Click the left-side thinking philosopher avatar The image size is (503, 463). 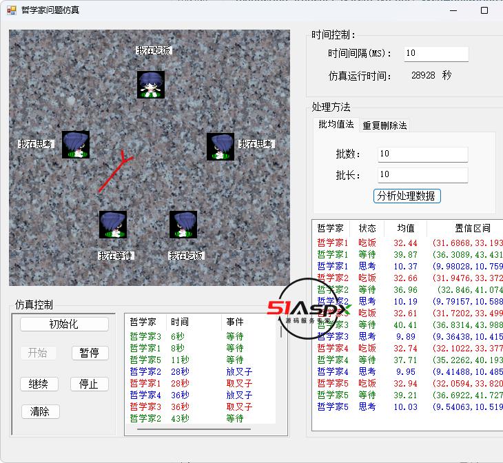click(x=75, y=145)
